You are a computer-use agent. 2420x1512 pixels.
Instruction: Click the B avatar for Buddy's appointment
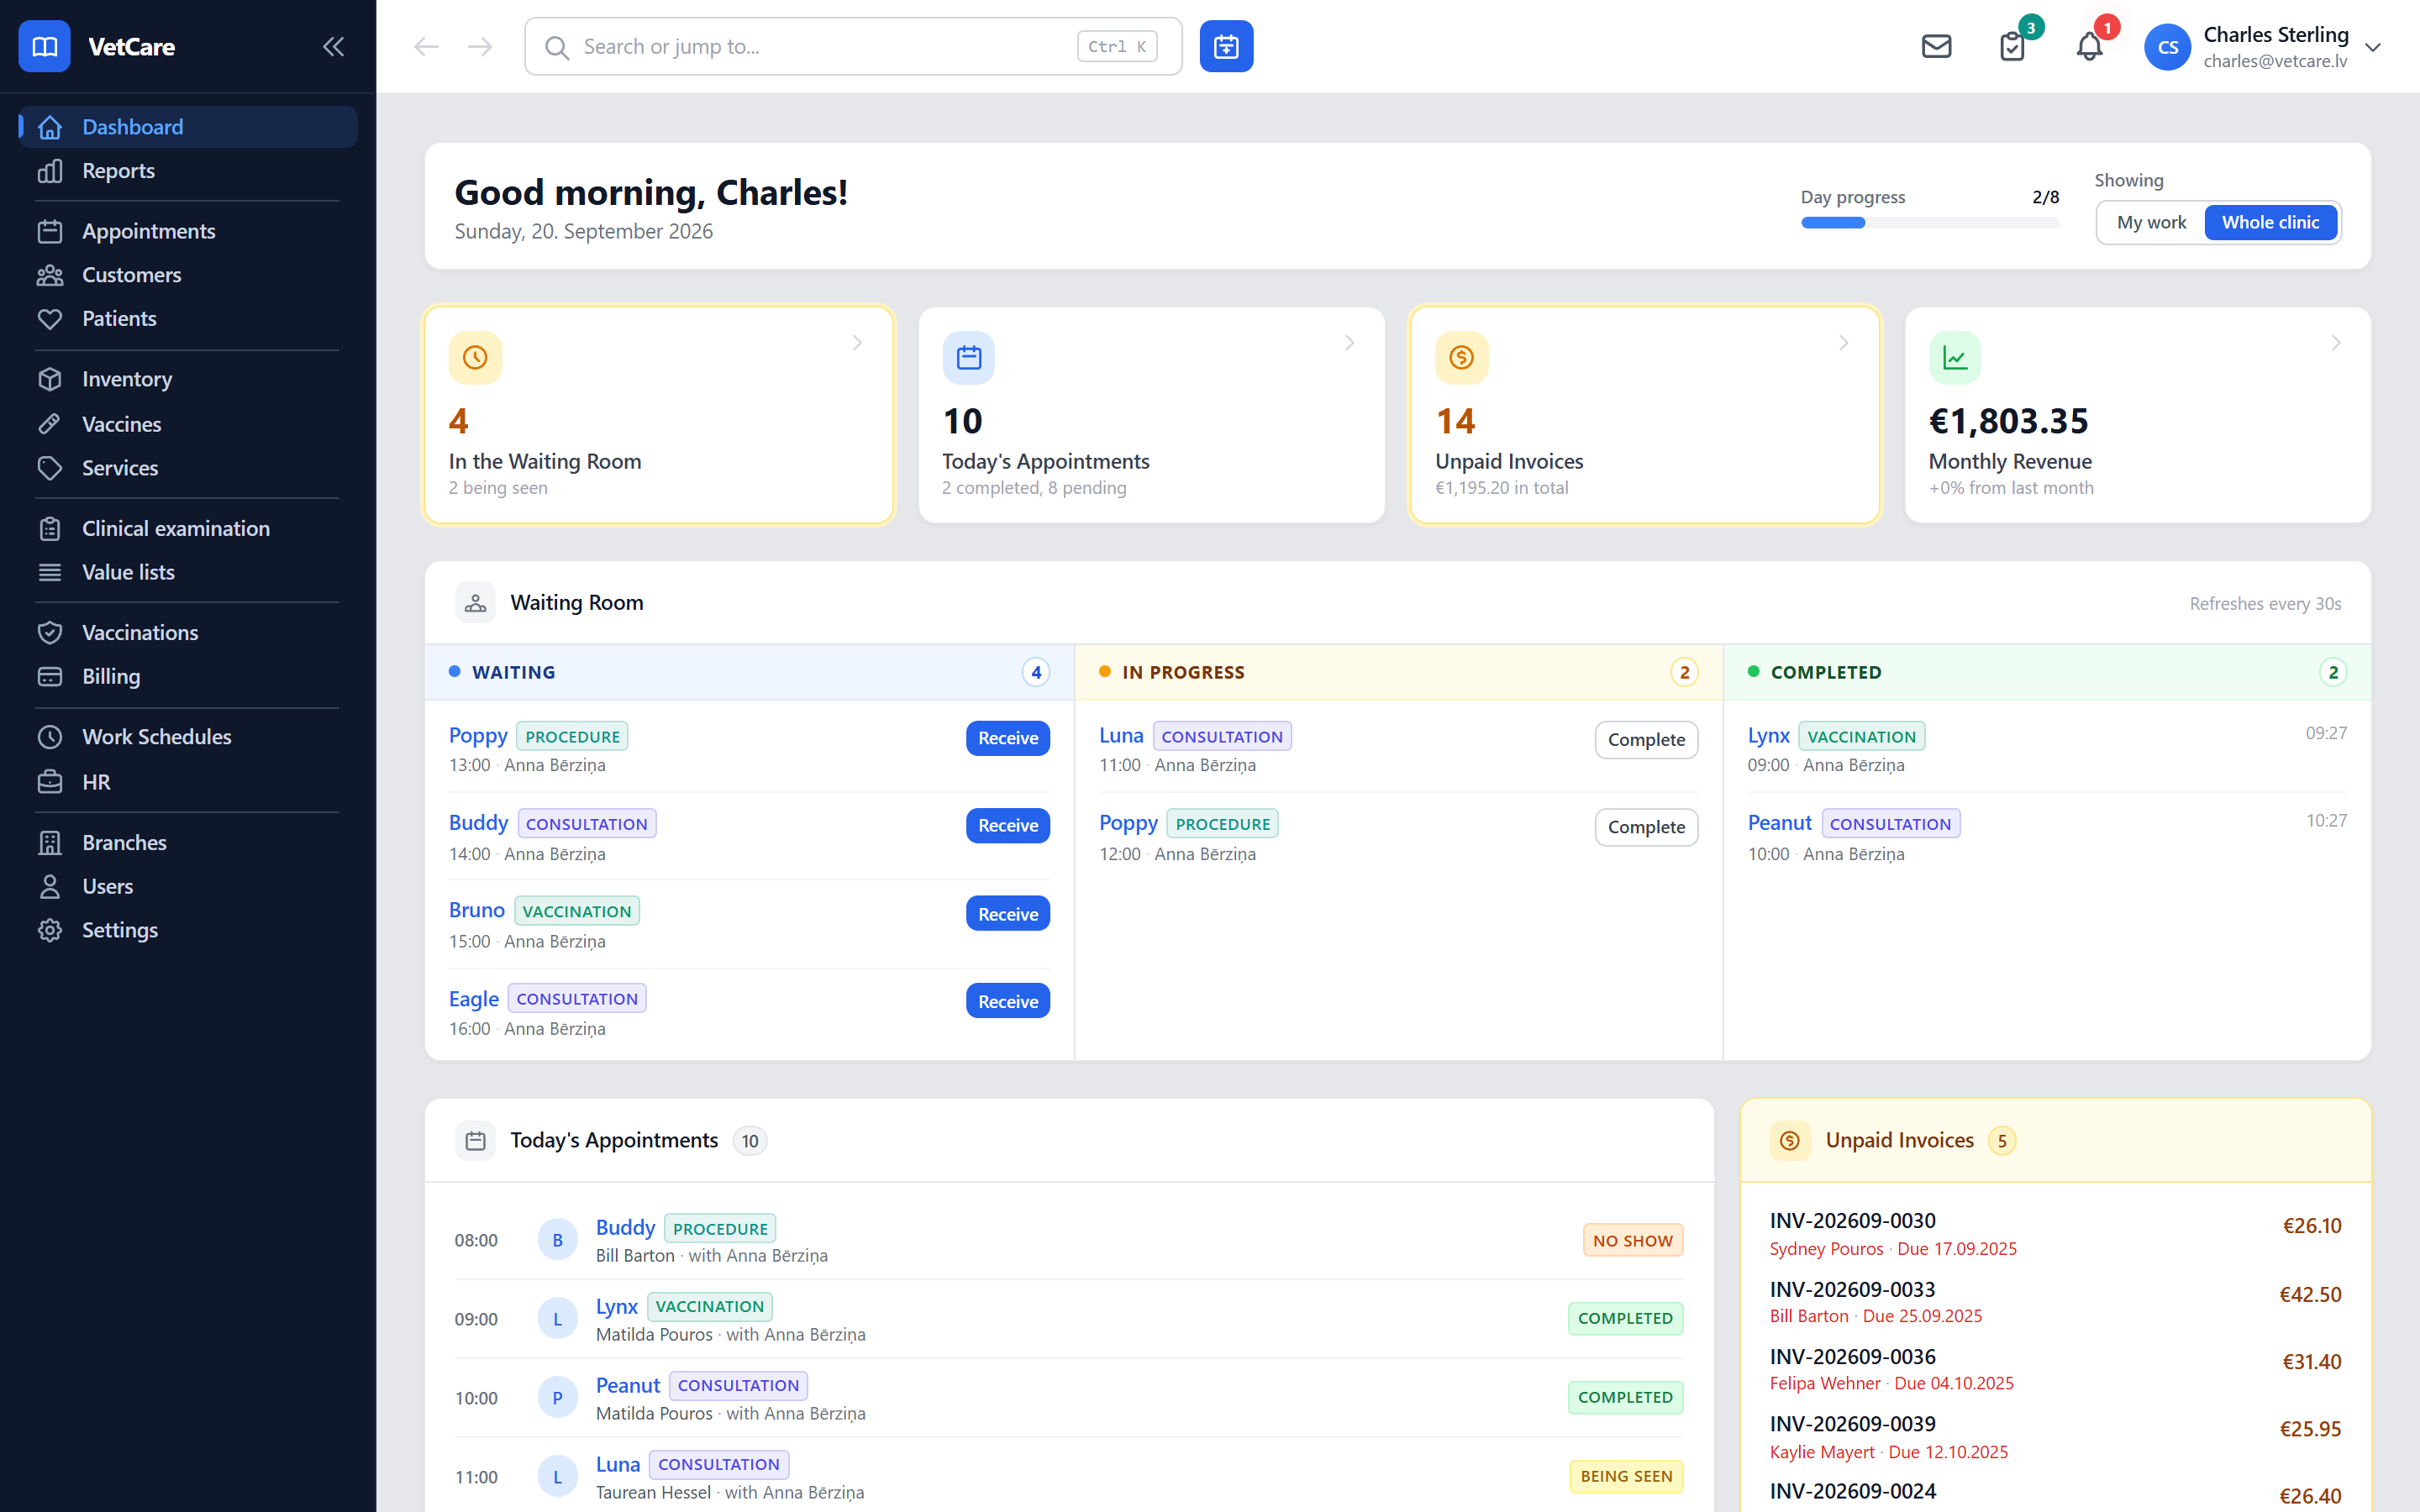(557, 1241)
